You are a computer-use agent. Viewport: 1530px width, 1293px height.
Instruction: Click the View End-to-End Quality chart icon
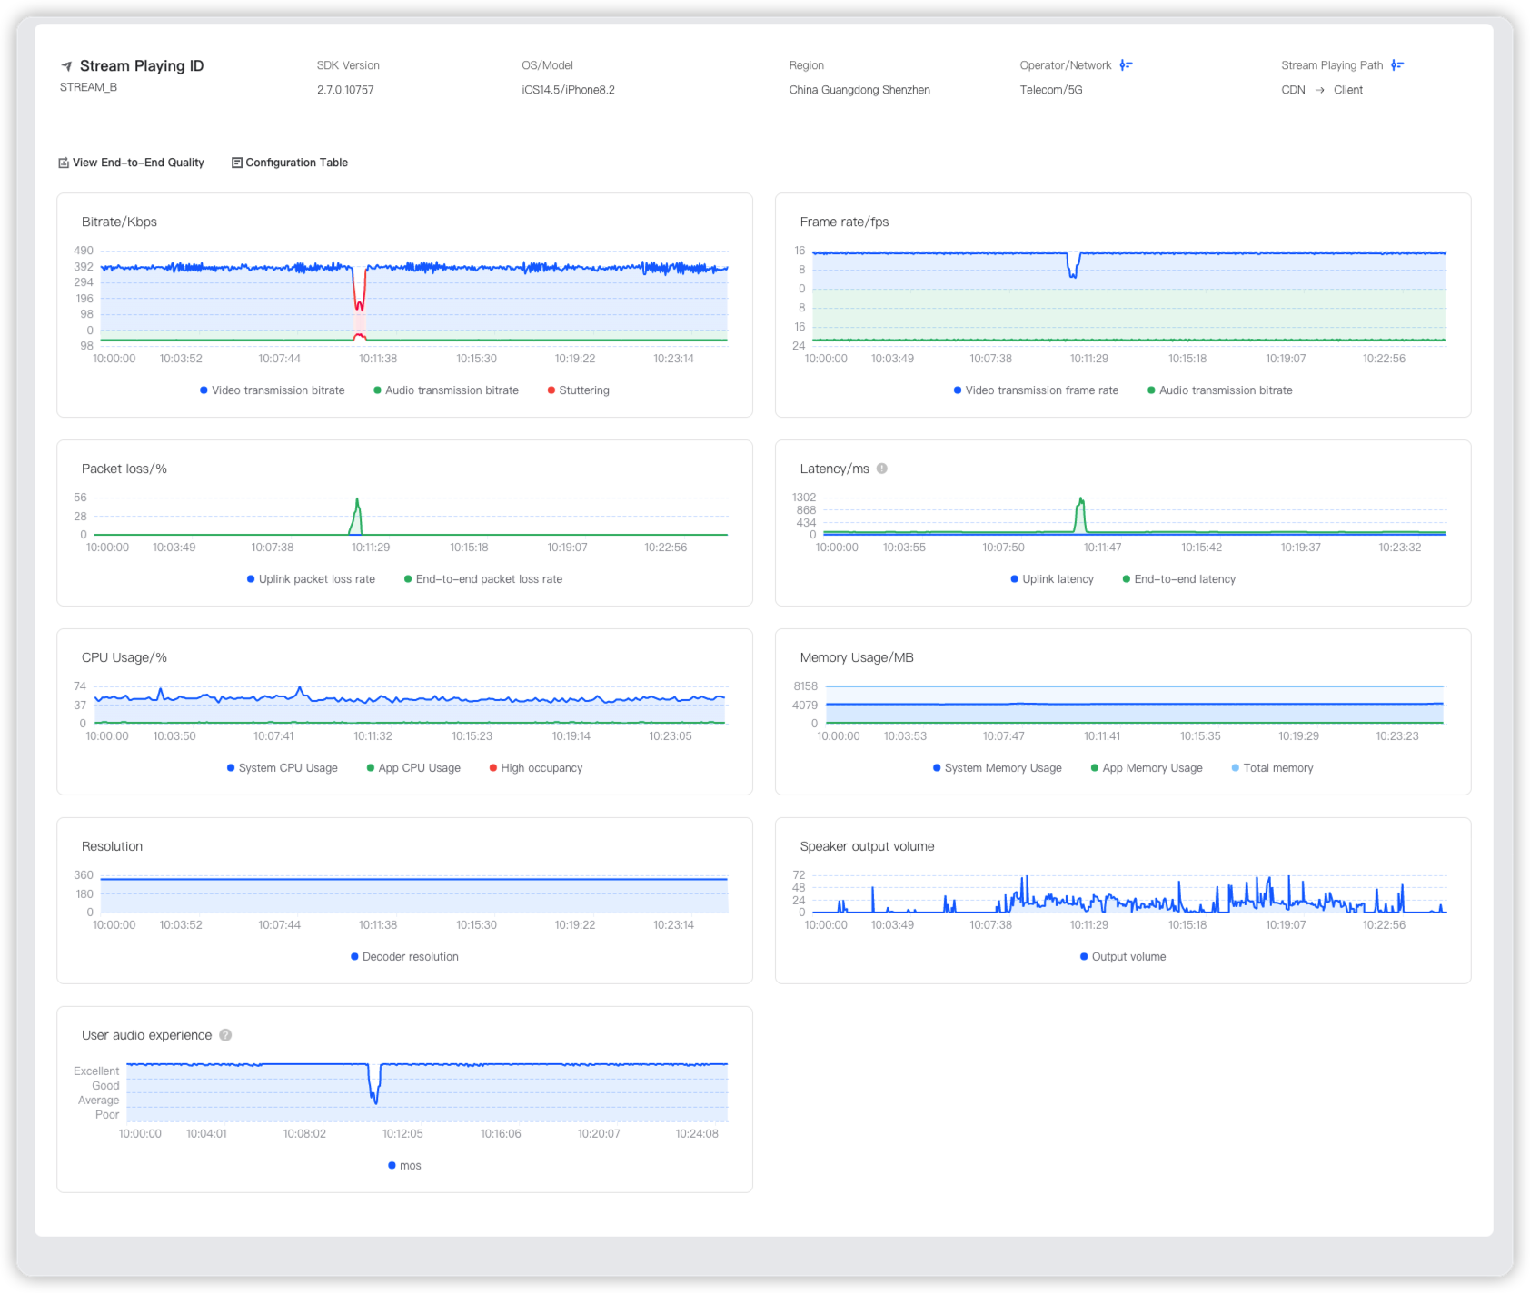click(64, 163)
